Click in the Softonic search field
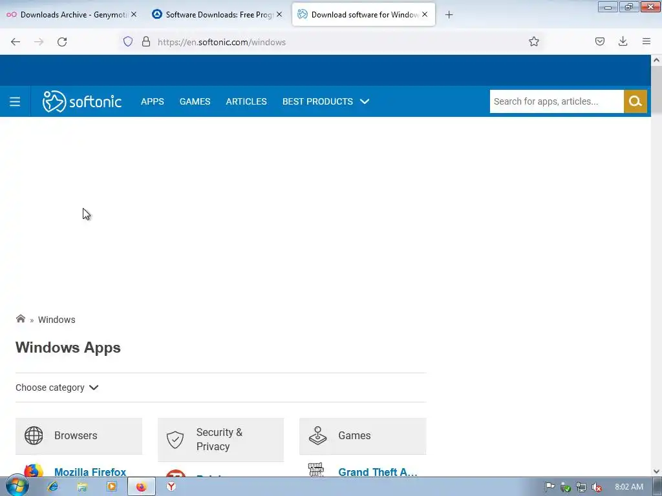 pyautogui.click(x=557, y=101)
